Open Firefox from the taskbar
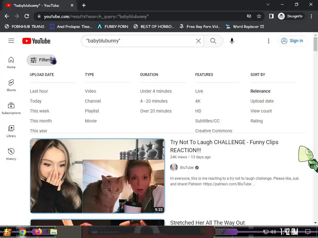Screen dimensions: 318x238 (x=38, y=231)
